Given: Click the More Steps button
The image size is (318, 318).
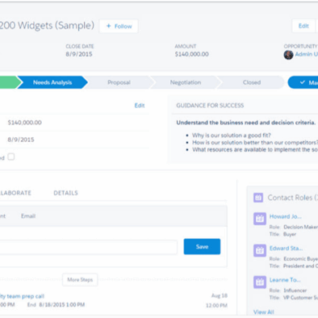Looking at the screenshot, I should [x=80, y=280].
